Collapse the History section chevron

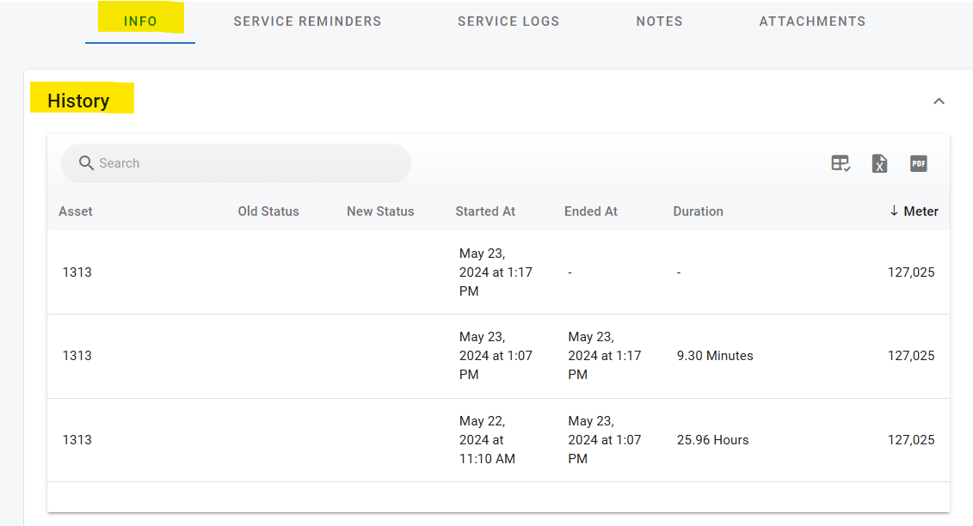(x=939, y=101)
